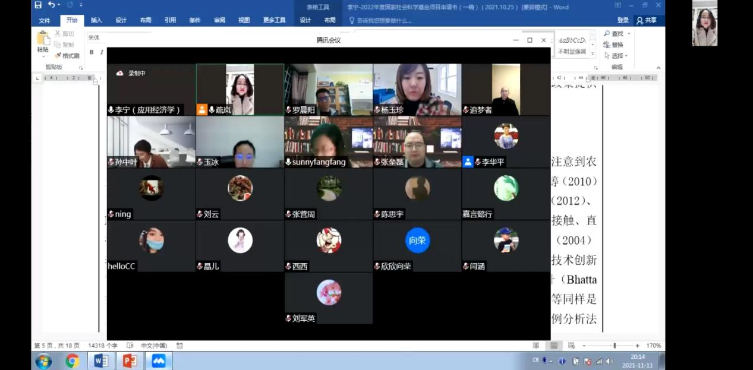This screenshot has width=753, height=370.
Task: Toggle italic formatting button
Action: pos(102,52)
